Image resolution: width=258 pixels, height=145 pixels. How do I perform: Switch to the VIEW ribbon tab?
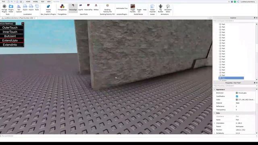(x=49, y=2)
